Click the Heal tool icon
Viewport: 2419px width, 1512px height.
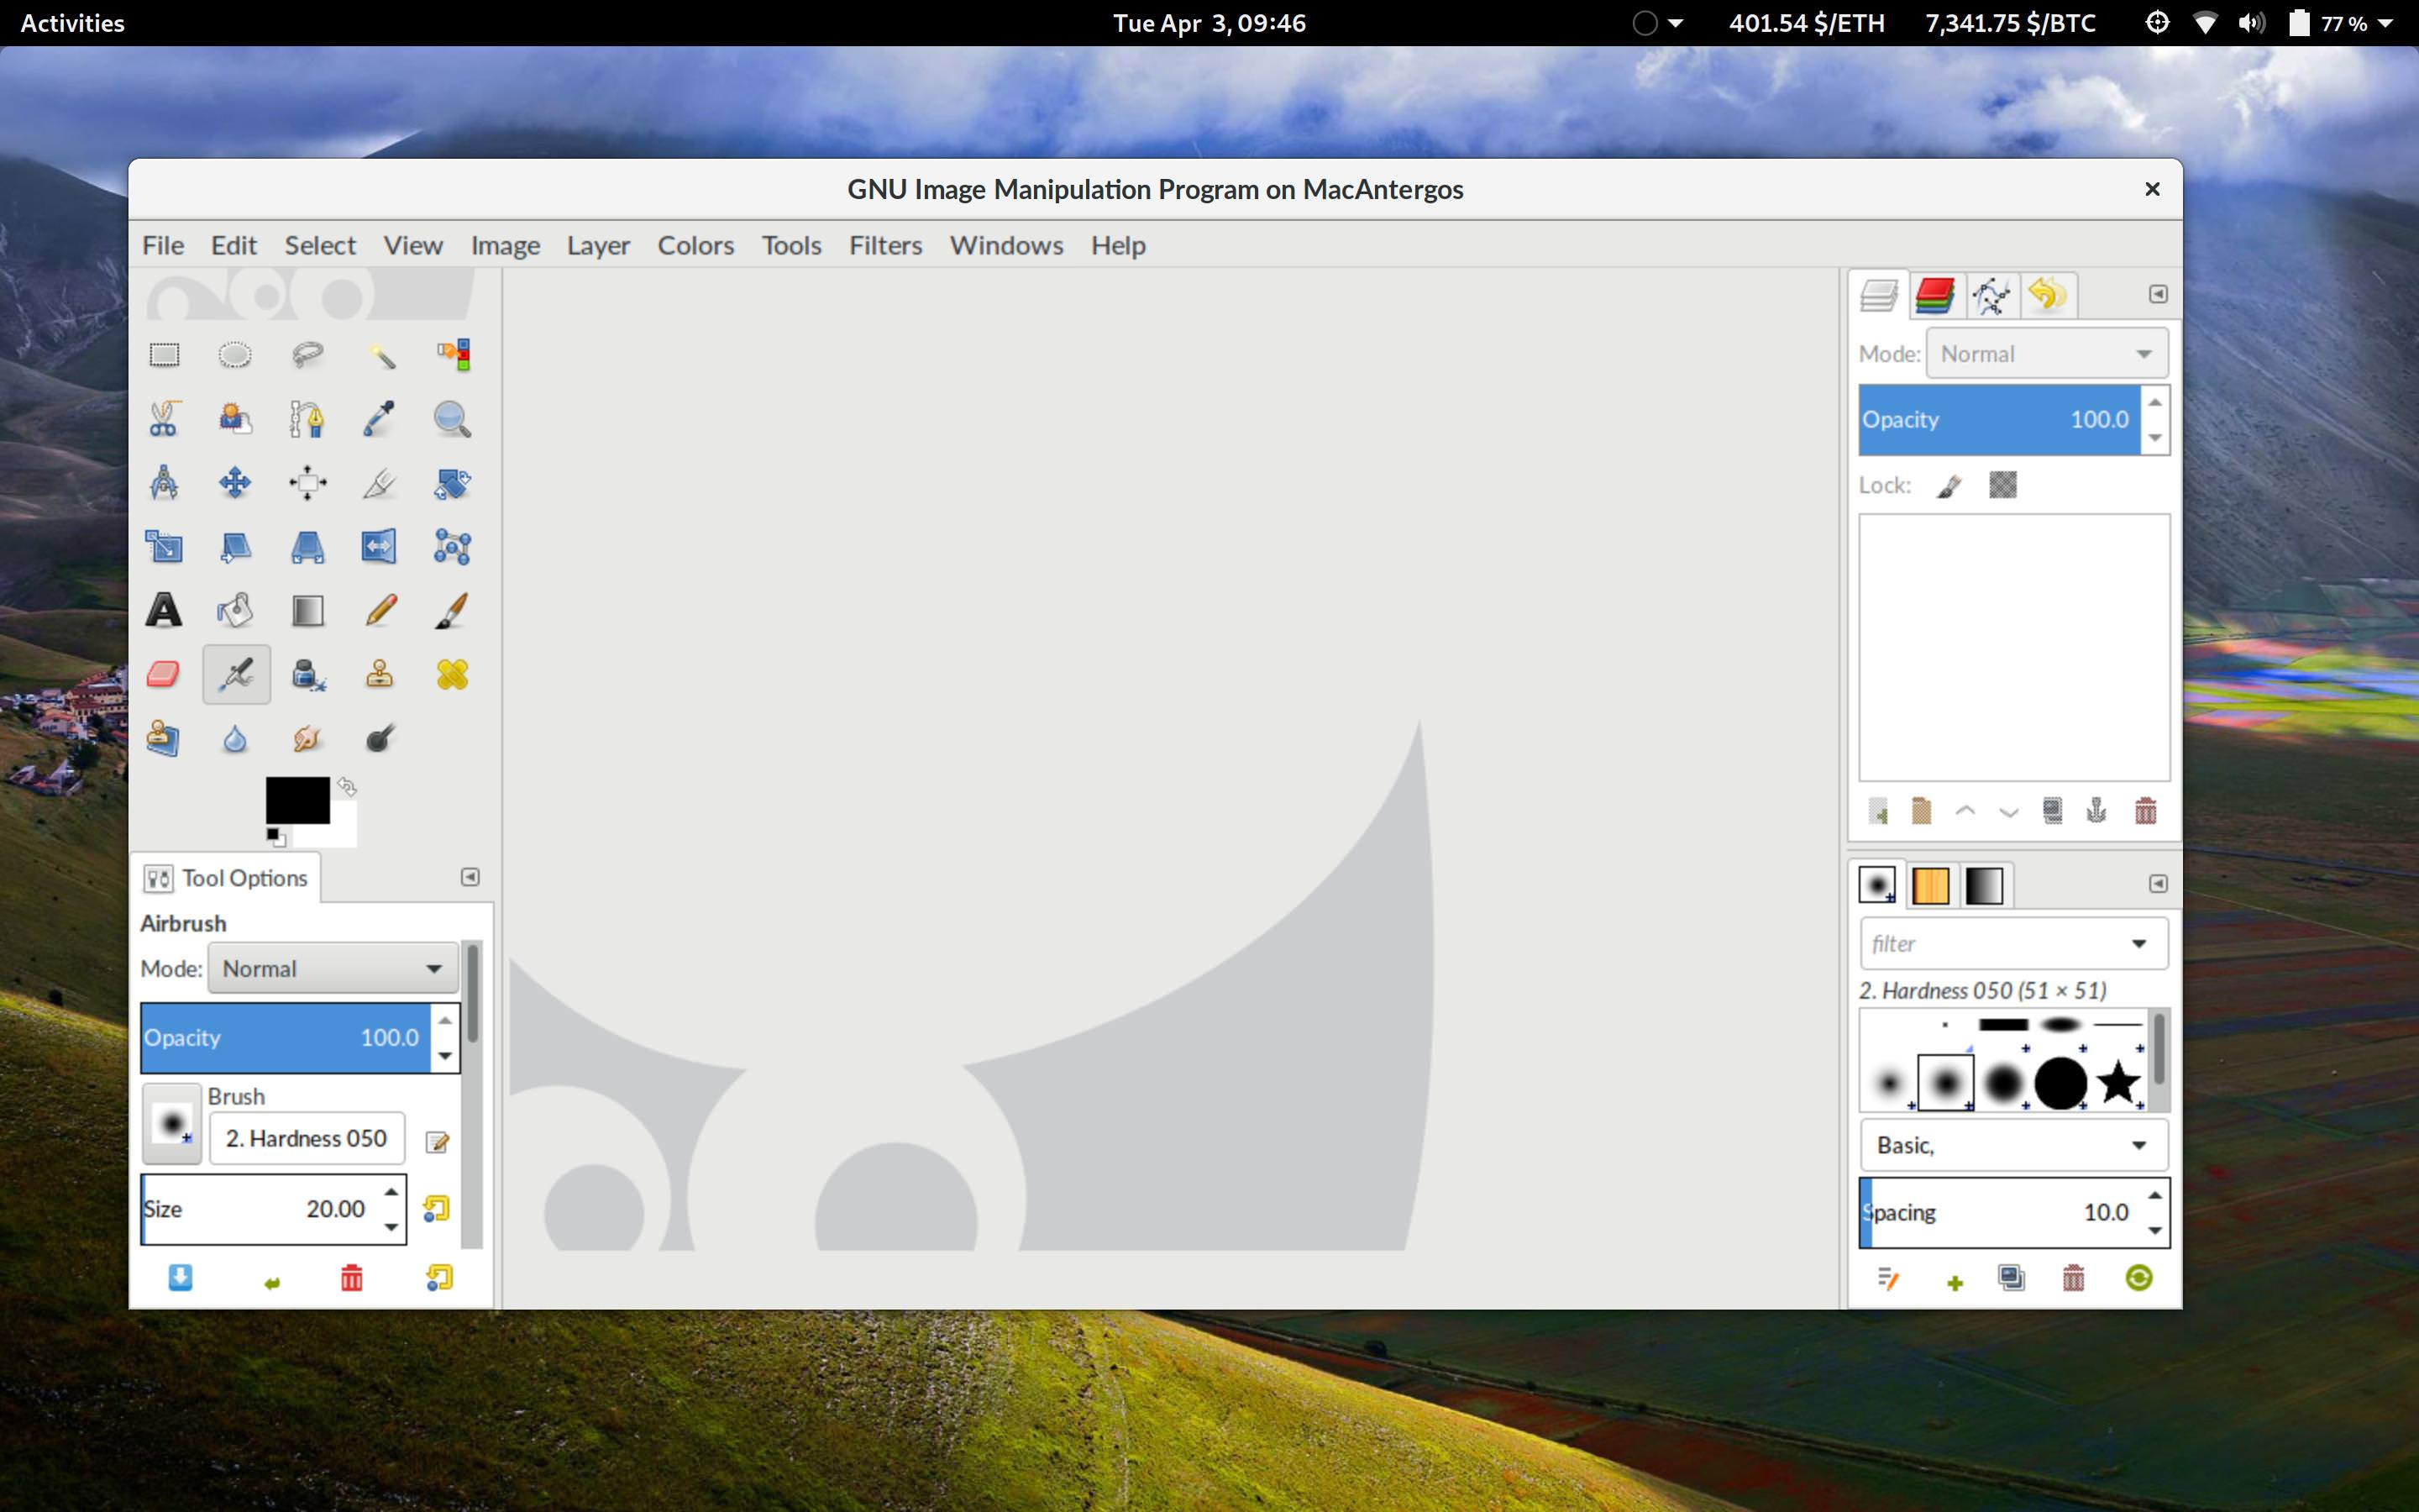449,675
